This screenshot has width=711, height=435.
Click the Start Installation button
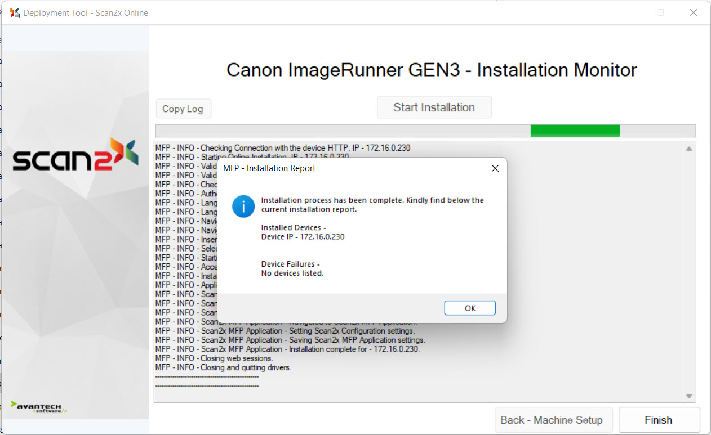tap(434, 107)
